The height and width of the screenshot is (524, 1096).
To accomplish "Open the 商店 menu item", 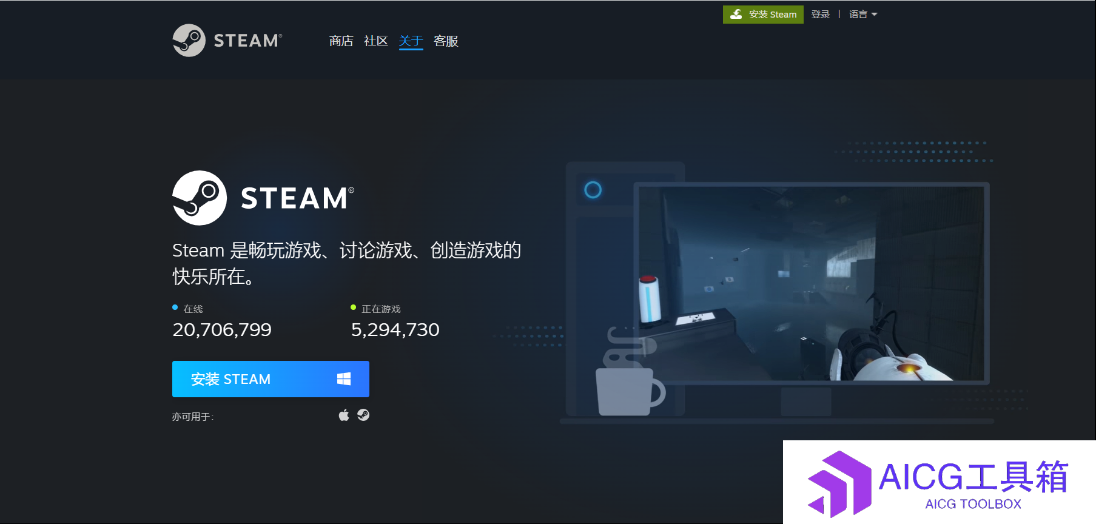I will (341, 41).
